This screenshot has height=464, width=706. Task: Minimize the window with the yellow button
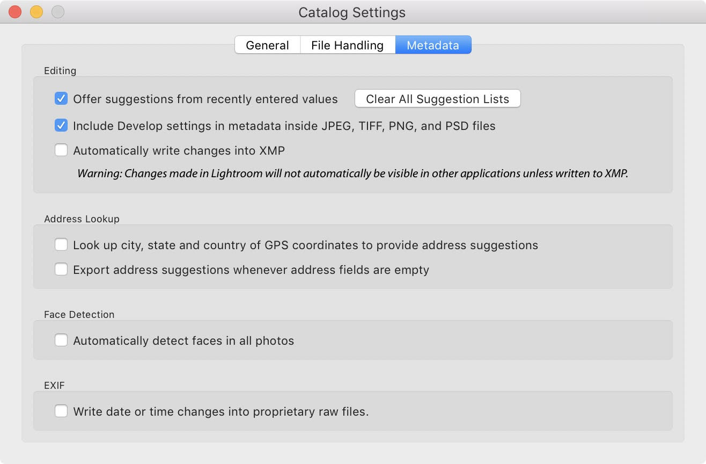tap(36, 12)
